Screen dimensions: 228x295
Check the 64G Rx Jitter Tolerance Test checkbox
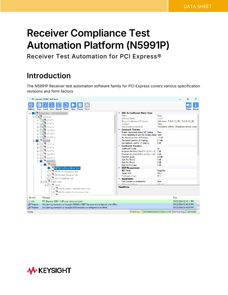49,175
